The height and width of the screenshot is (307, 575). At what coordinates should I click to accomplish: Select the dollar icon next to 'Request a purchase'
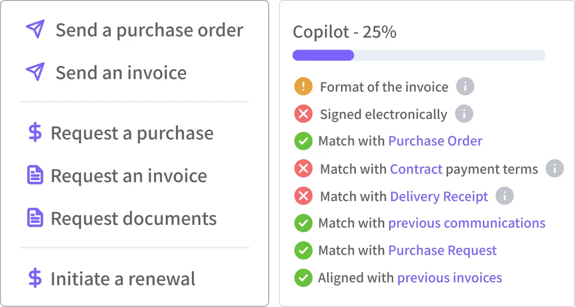point(34,133)
